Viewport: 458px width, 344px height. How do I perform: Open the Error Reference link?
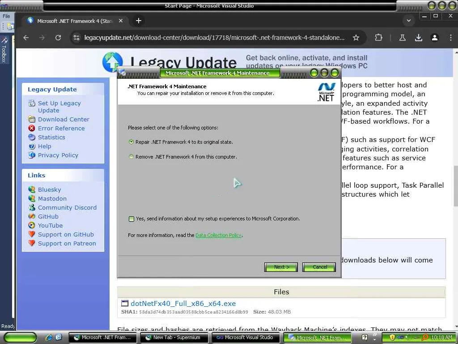pos(61,128)
